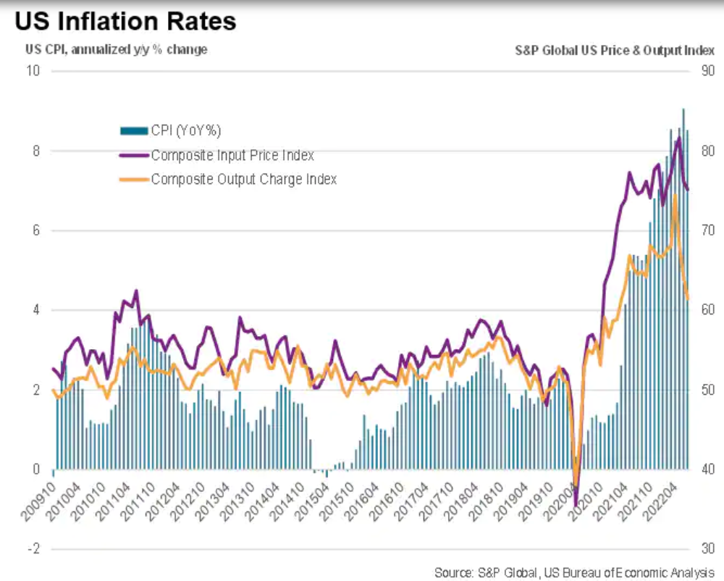
Task: Click the top of the tallest CPI bar
Action: click(683, 110)
